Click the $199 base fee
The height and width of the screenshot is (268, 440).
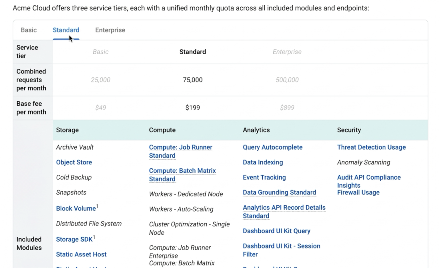(192, 108)
